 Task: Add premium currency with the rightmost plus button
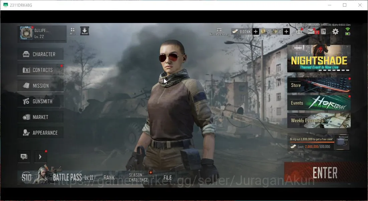[x=286, y=31]
